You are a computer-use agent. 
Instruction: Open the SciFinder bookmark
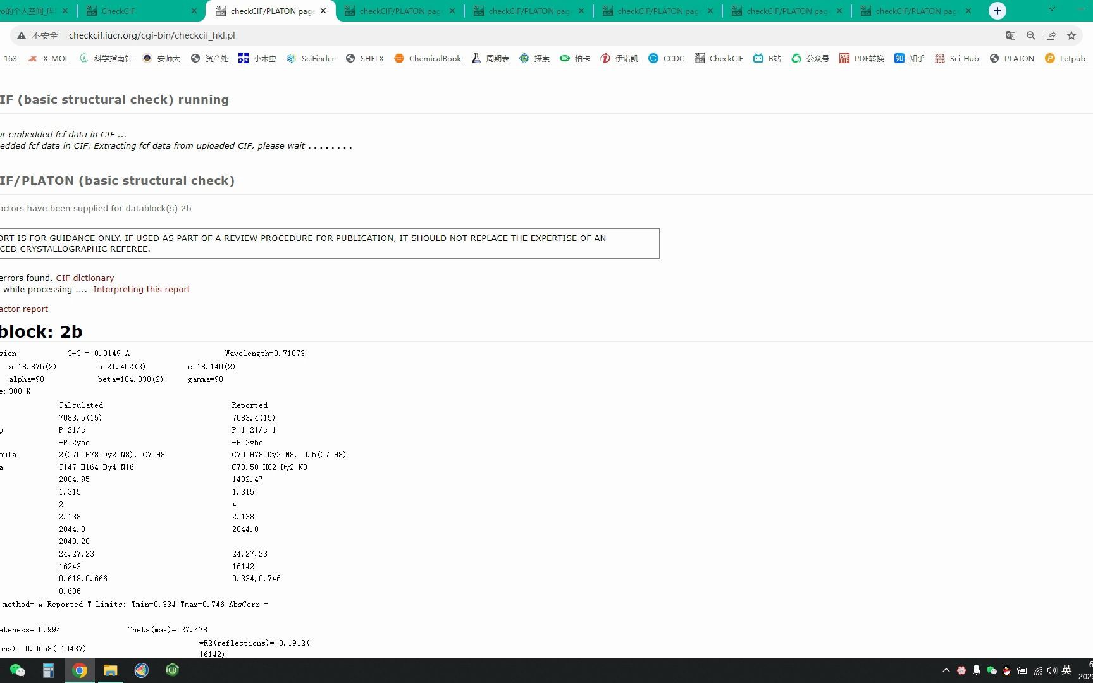[311, 58]
